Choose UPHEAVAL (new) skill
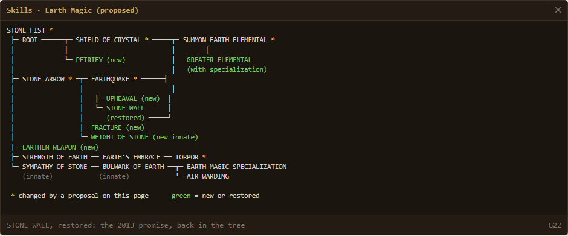This screenshot has width=568, height=236. point(133,99)
